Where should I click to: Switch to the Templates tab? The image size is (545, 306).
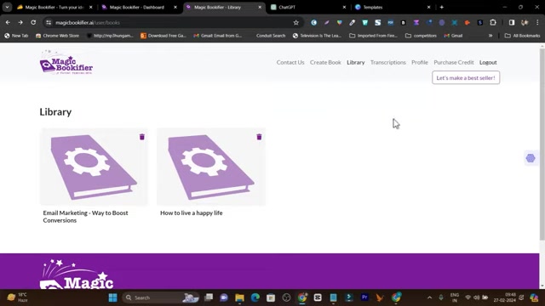pos(392,8)
